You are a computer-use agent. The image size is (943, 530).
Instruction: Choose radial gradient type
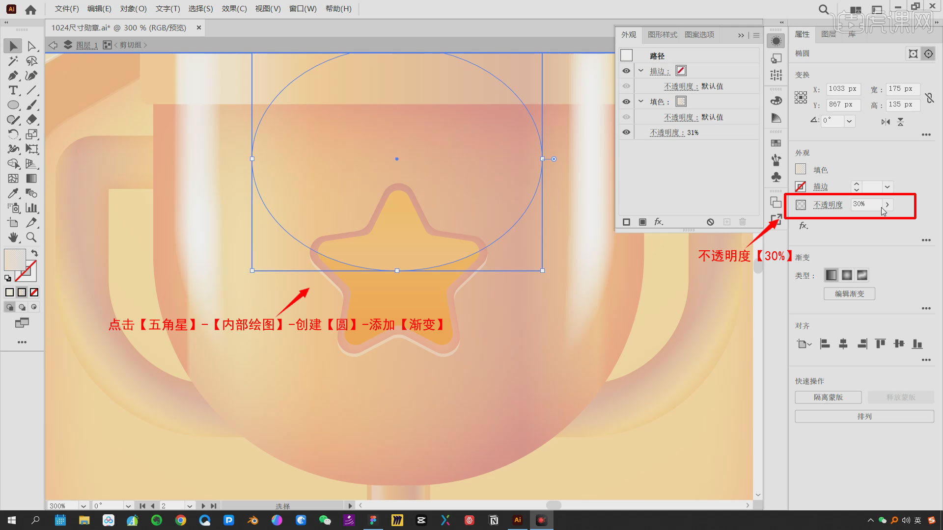847,275
